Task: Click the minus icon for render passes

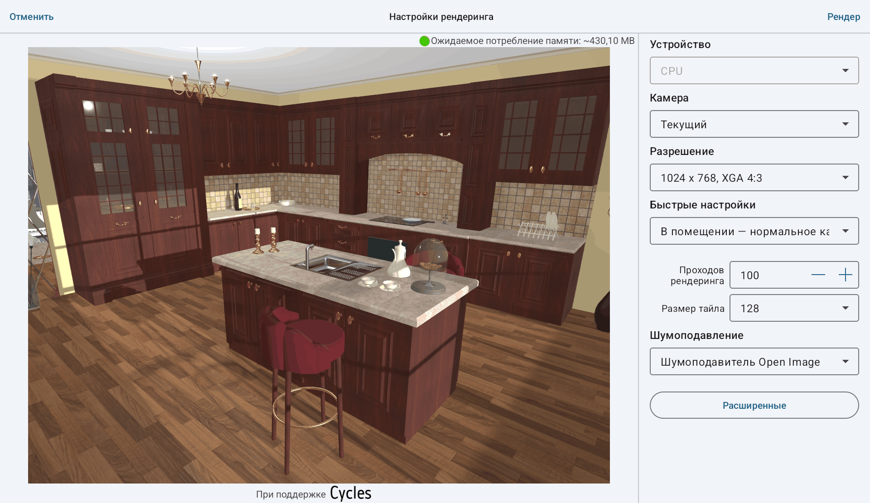Action: [x=818, y=275]
